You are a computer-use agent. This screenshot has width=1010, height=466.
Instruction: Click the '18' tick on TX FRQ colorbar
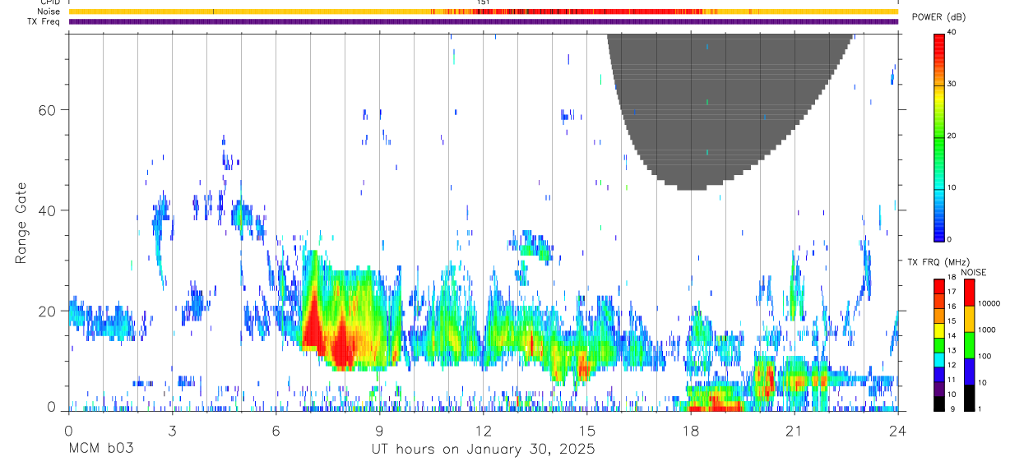coord(952,278)
